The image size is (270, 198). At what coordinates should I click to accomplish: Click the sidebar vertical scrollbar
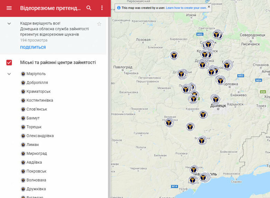click(x=109, y=104)
